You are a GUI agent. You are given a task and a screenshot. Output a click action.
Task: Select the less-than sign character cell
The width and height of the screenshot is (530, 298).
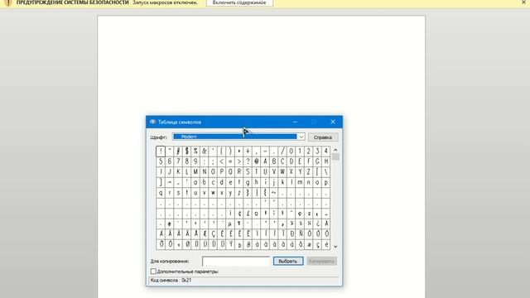coord(222,161)
